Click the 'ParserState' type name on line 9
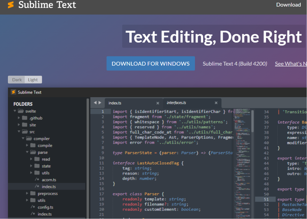 [138, 153]
